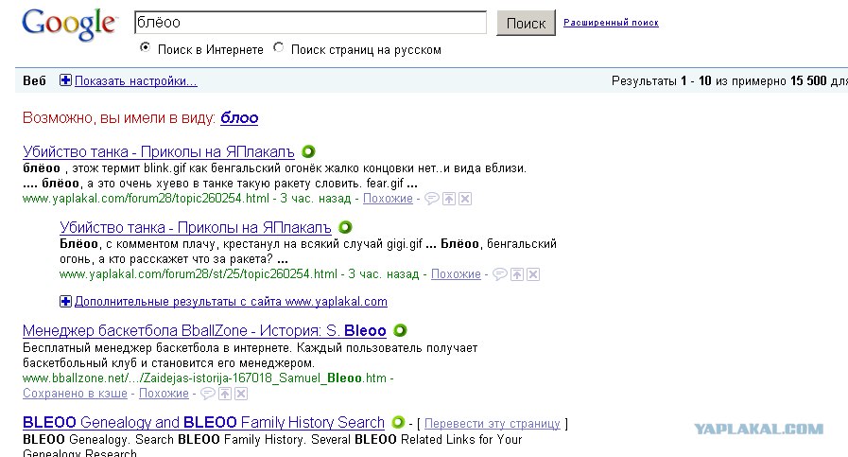
Task: Click comment bubble icon on BballZone result
Action: pyautogui.click(x=208, y=394)
